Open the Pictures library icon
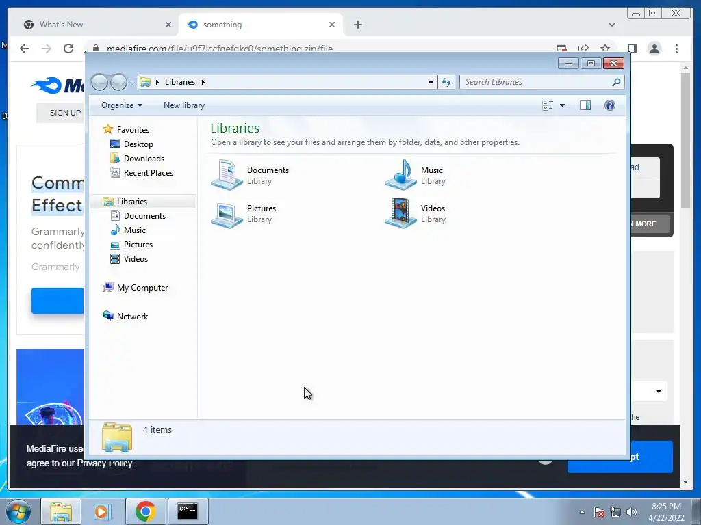This screenshot has width=701, height=525. [227, 214]
